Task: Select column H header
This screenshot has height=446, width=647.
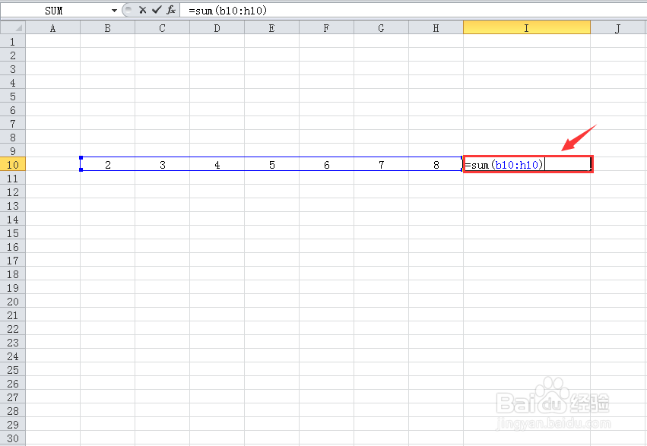Action: [x=436, y=28]
